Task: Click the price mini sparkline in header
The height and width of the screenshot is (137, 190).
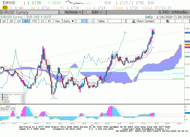Action: click(x=78, y=3)
